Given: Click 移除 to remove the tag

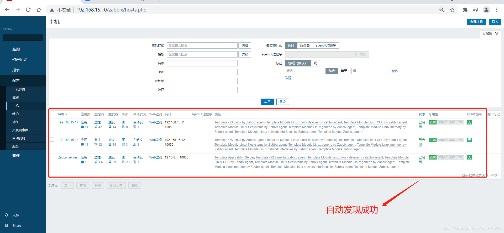Looking at the screenshot, I should 395,71.
